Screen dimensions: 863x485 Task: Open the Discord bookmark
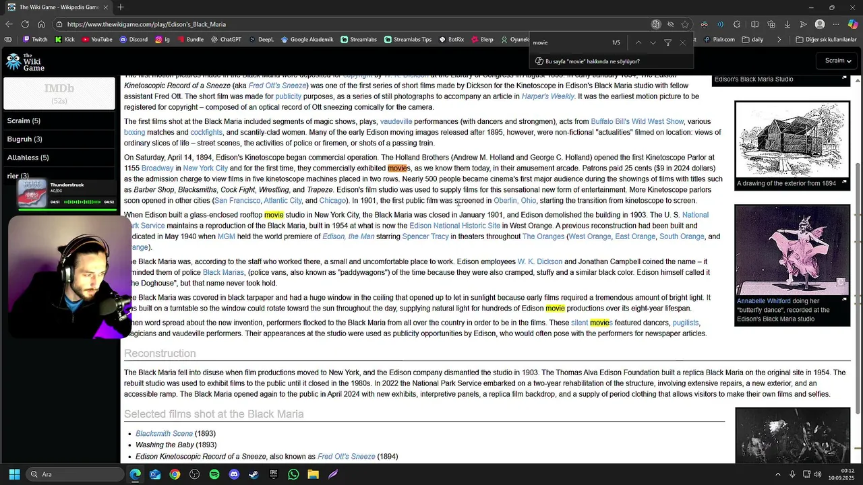133,40
